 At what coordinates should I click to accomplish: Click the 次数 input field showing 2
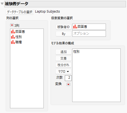click(x=68, y=78)
